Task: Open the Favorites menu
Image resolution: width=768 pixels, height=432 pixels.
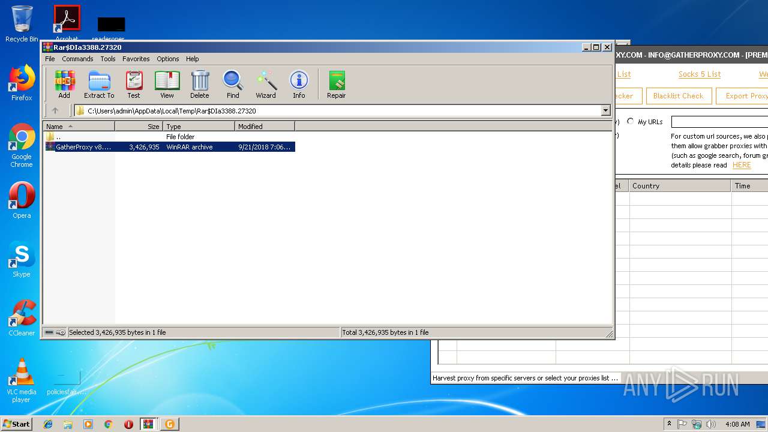Action: pos(136,59)
